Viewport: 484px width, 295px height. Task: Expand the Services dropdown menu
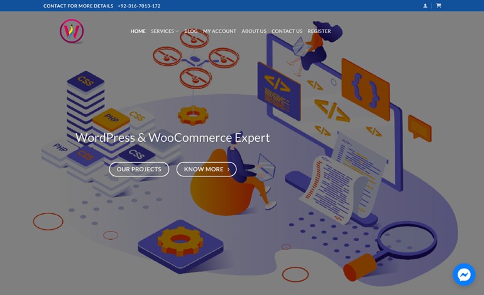(165, 31)
